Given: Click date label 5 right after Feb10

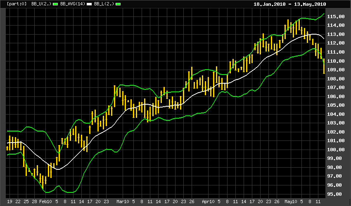Looking at the screenshot, I should [x=57, y=202].
